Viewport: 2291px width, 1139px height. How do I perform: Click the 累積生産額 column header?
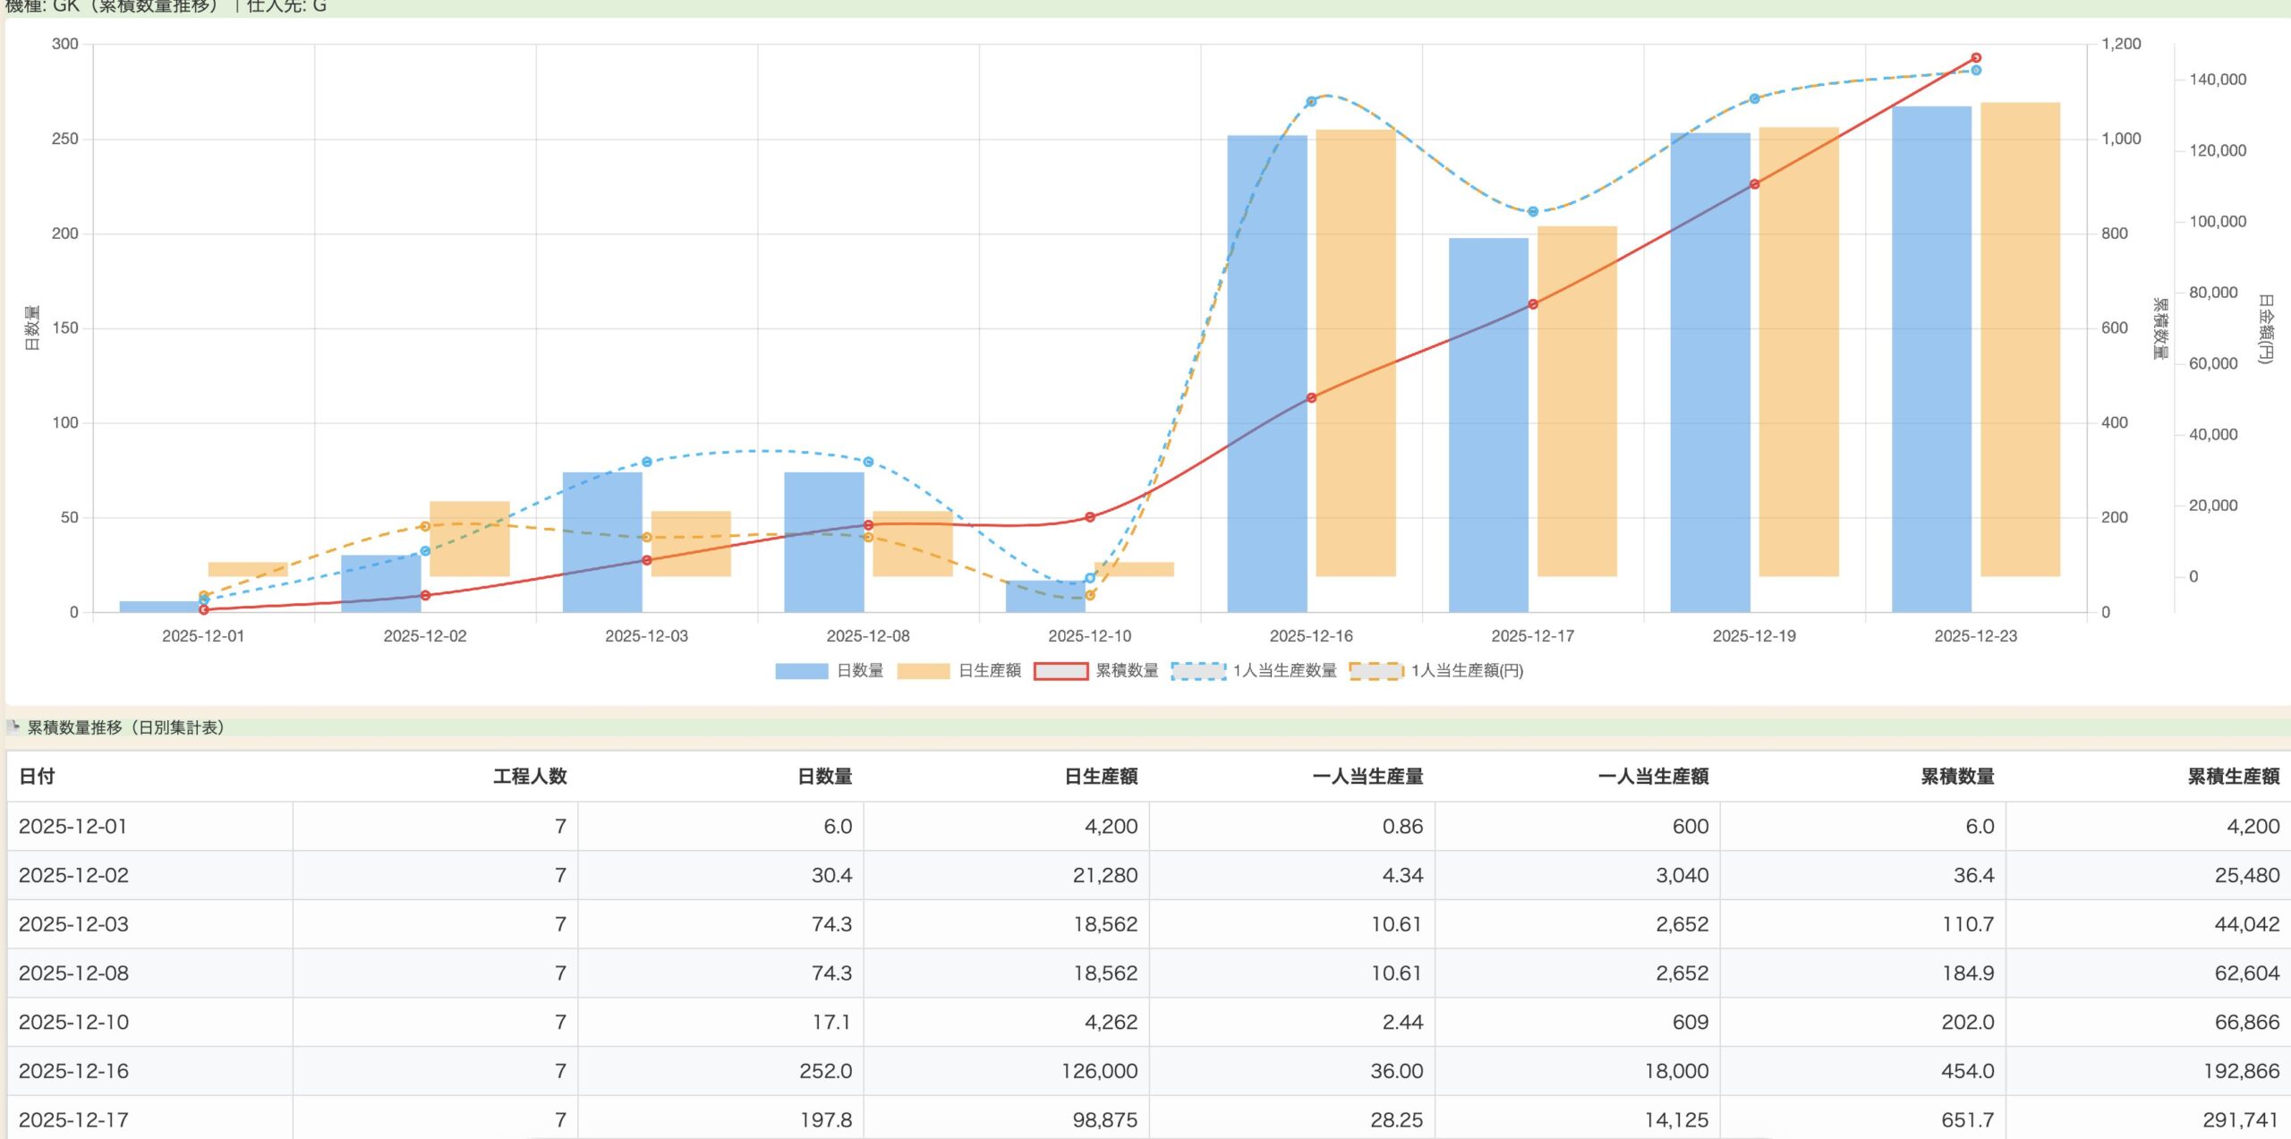[x=2233, y=777]
